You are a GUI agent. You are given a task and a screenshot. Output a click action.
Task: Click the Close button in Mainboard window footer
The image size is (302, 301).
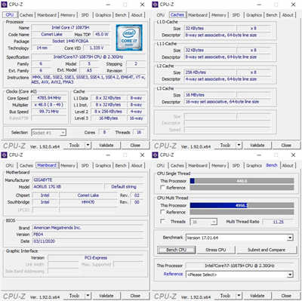(x=135, y=296)
